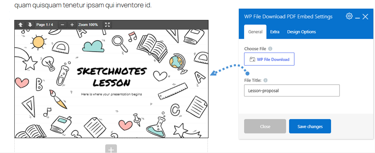Screen dimensions: 375x153
Task: Zoom out of PDF with minus button
Action: (62, 24)
